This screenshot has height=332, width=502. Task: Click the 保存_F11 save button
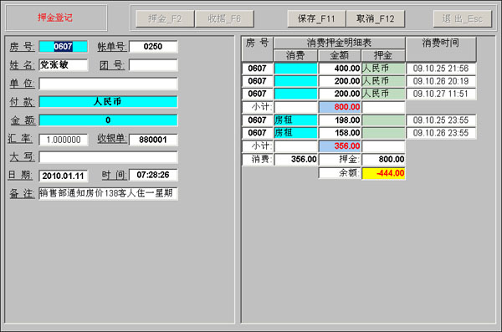316,19
